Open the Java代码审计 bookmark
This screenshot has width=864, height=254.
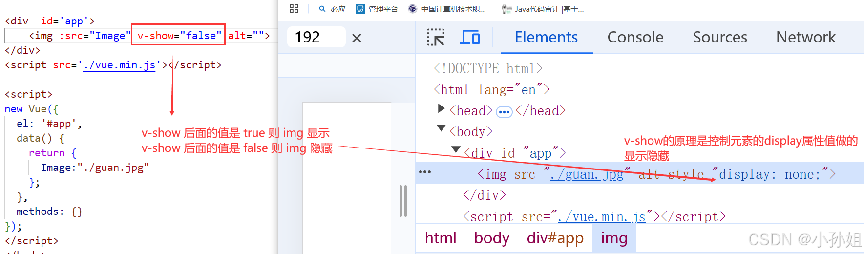tap(543, 9)
